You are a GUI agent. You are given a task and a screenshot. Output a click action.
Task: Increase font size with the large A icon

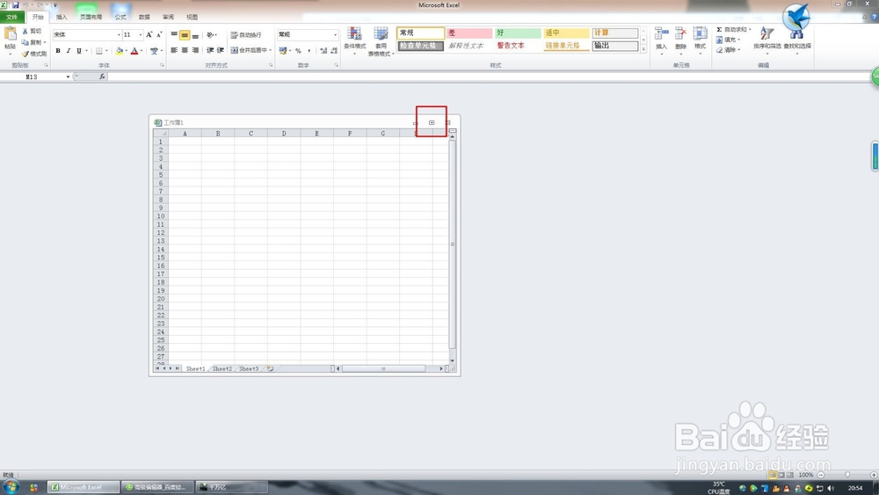click(149, 35)
